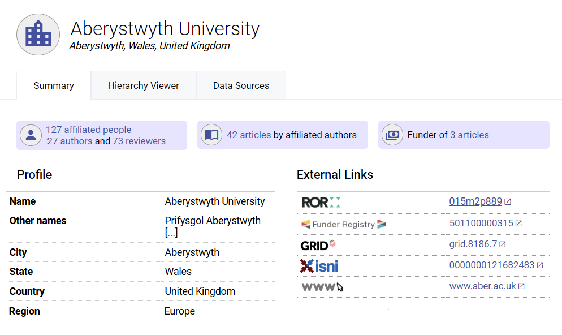562x335 pixels.
Task: Expand other names with the [...] link
Action: 171,233
